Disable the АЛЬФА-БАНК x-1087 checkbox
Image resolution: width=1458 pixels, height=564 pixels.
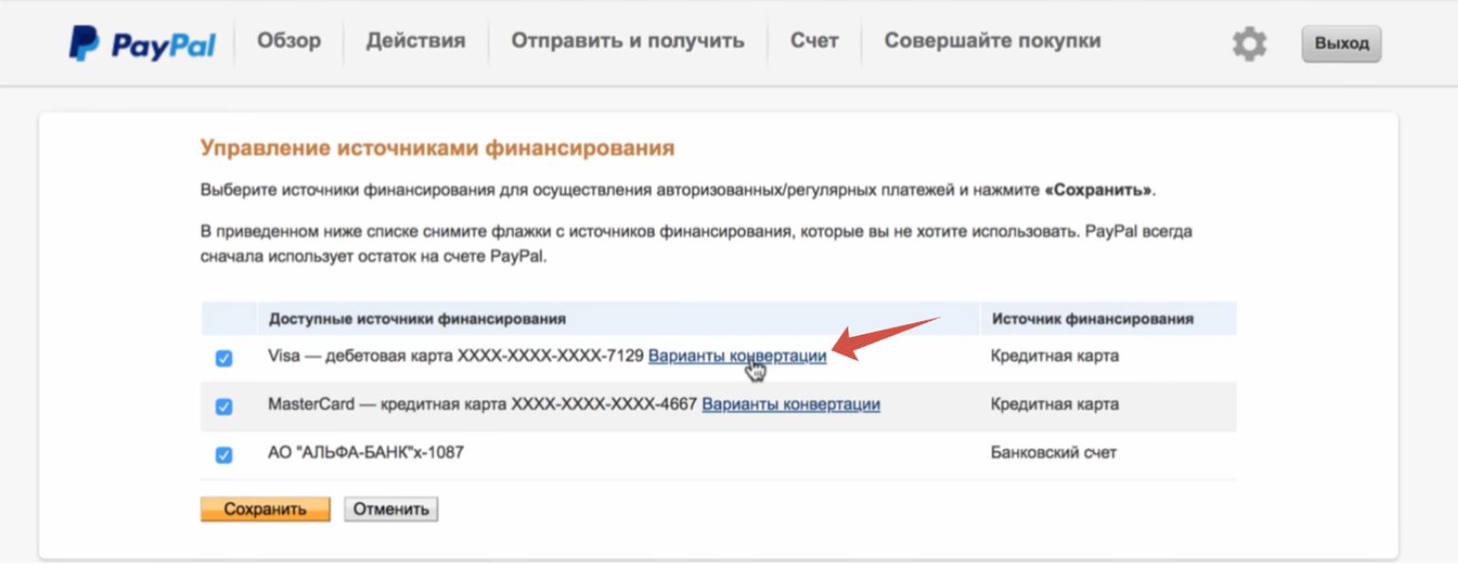click(x=224, y=455)
